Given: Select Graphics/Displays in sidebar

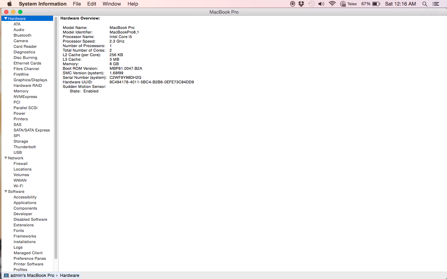Looking at the screenshot, I should point(30,80).
